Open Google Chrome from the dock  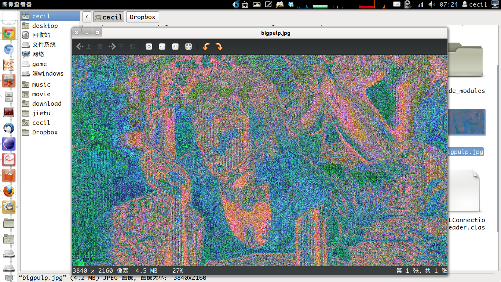pyautogui.click(x=9, y=34)
